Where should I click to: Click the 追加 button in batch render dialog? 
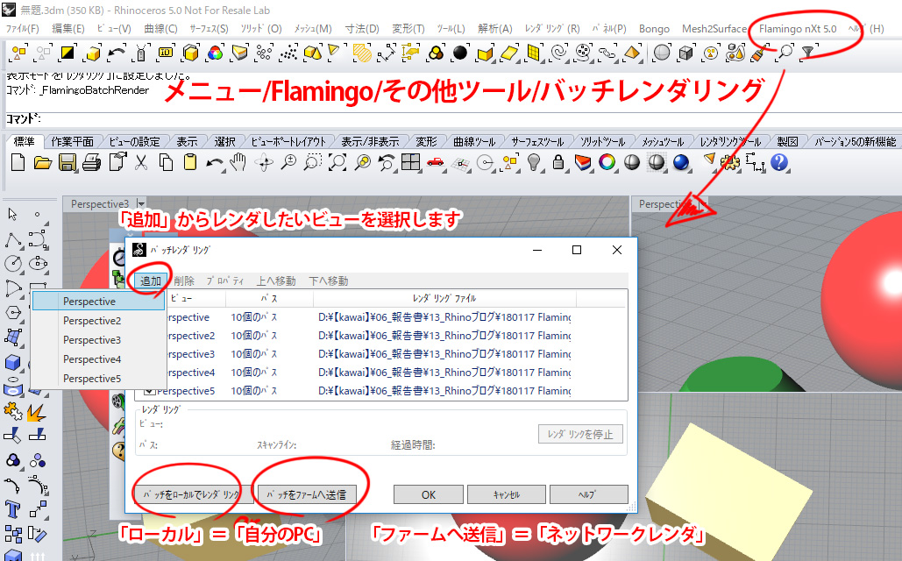[x=151, y=280]
